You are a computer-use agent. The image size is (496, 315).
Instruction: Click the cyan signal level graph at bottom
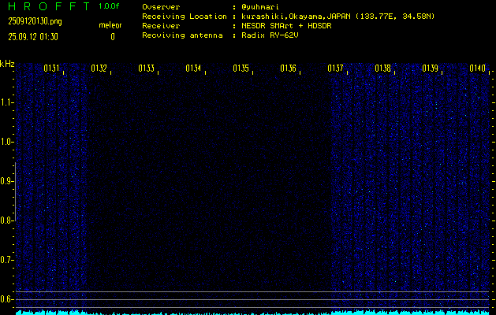(x=252, y=313)
